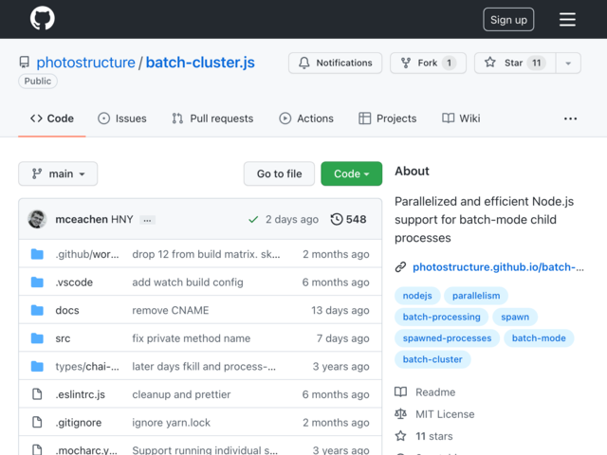Click mceachen's avatar thumbnail
This screenshot has height=455, width=607.
pos(37,219)
